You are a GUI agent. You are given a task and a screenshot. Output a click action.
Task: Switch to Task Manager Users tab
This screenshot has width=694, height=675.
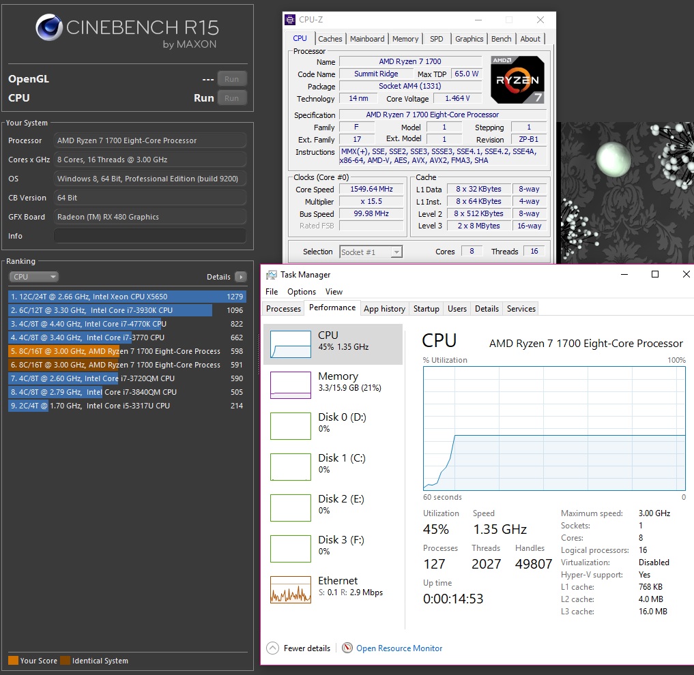(457, 309)
